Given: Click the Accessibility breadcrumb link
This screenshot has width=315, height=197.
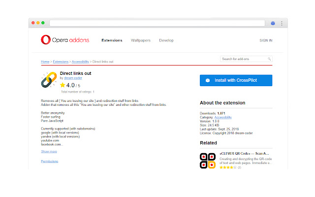Looking at the screenshot, I should pos(80,62).
